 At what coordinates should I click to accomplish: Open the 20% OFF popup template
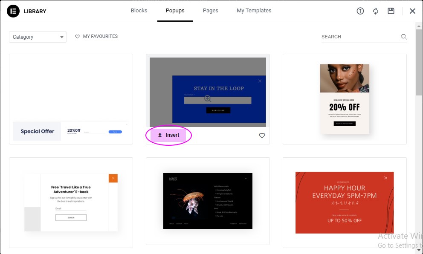[345, 99]
